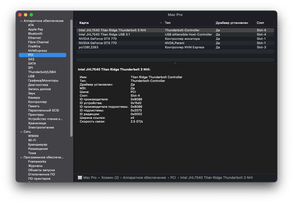Screen dimensions: 293x203
Task: Open Размещения under Сеть
Action: (38, 149)
